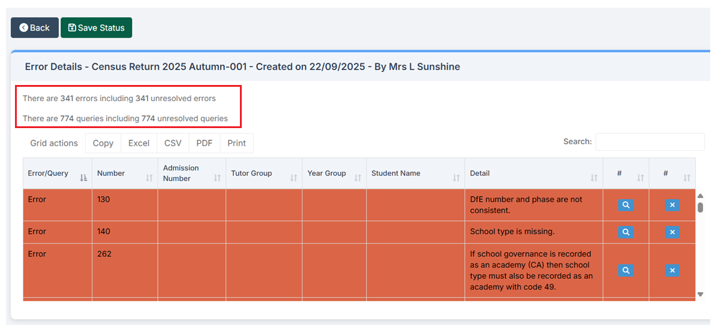718x325 pixels.
Task: Dismiss error 140 with the X icon
Action: 672,232
